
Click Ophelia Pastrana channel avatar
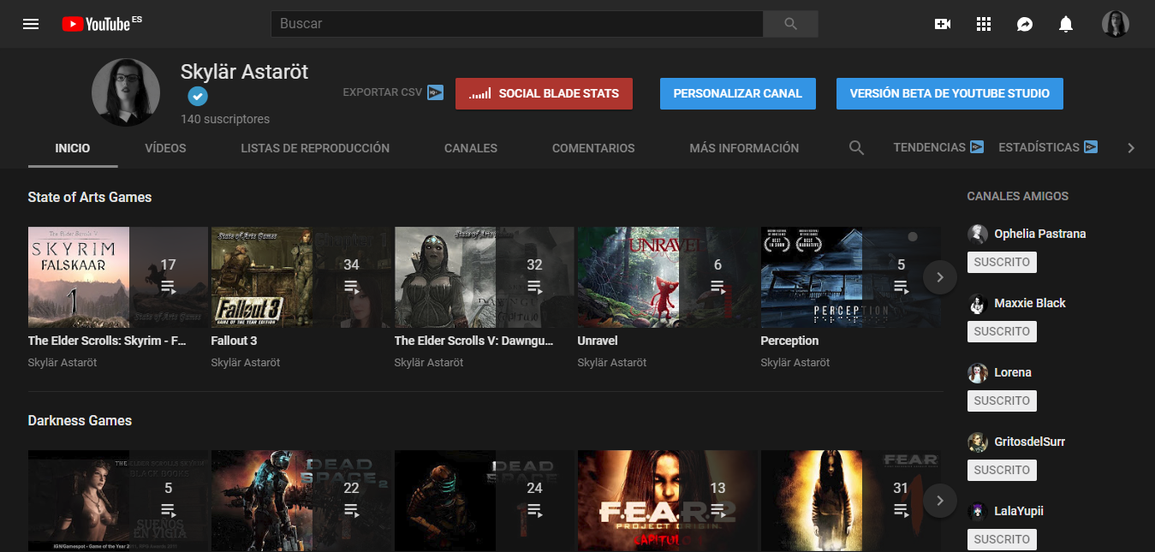(978, 234)
